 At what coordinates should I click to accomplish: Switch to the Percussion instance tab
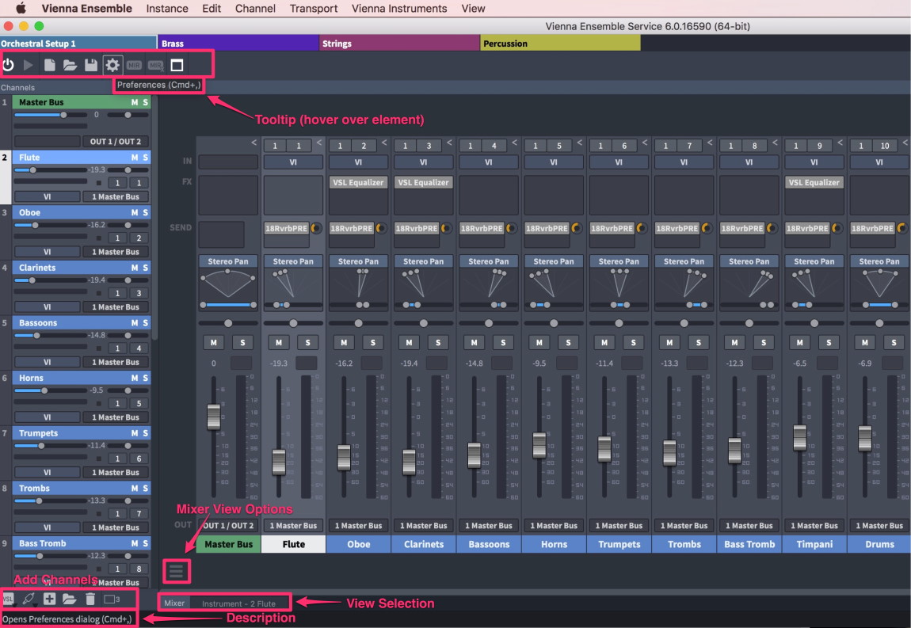(x=560, y=43)
